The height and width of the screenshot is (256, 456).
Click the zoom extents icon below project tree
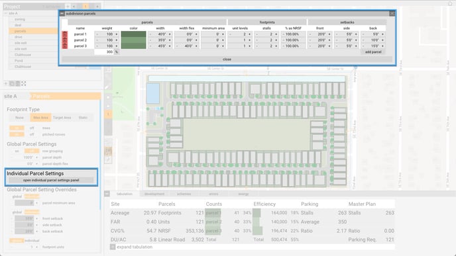(x=24, y=83)
